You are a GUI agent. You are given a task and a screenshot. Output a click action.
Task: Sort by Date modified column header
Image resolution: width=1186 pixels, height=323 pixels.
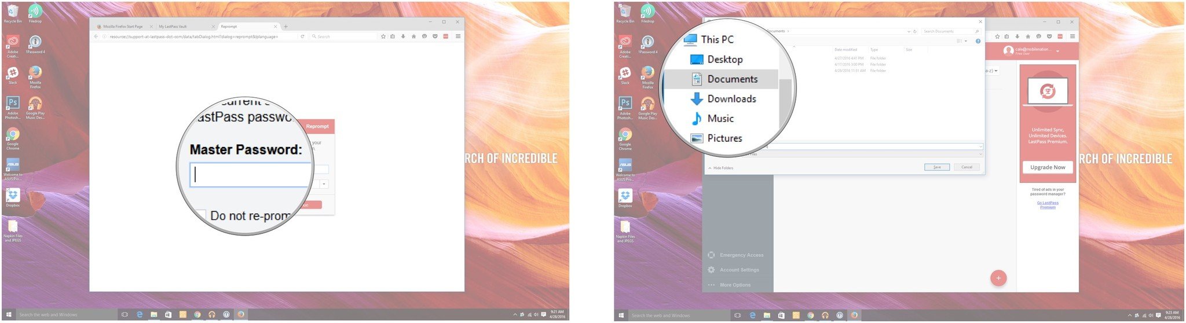coord(845,50)
